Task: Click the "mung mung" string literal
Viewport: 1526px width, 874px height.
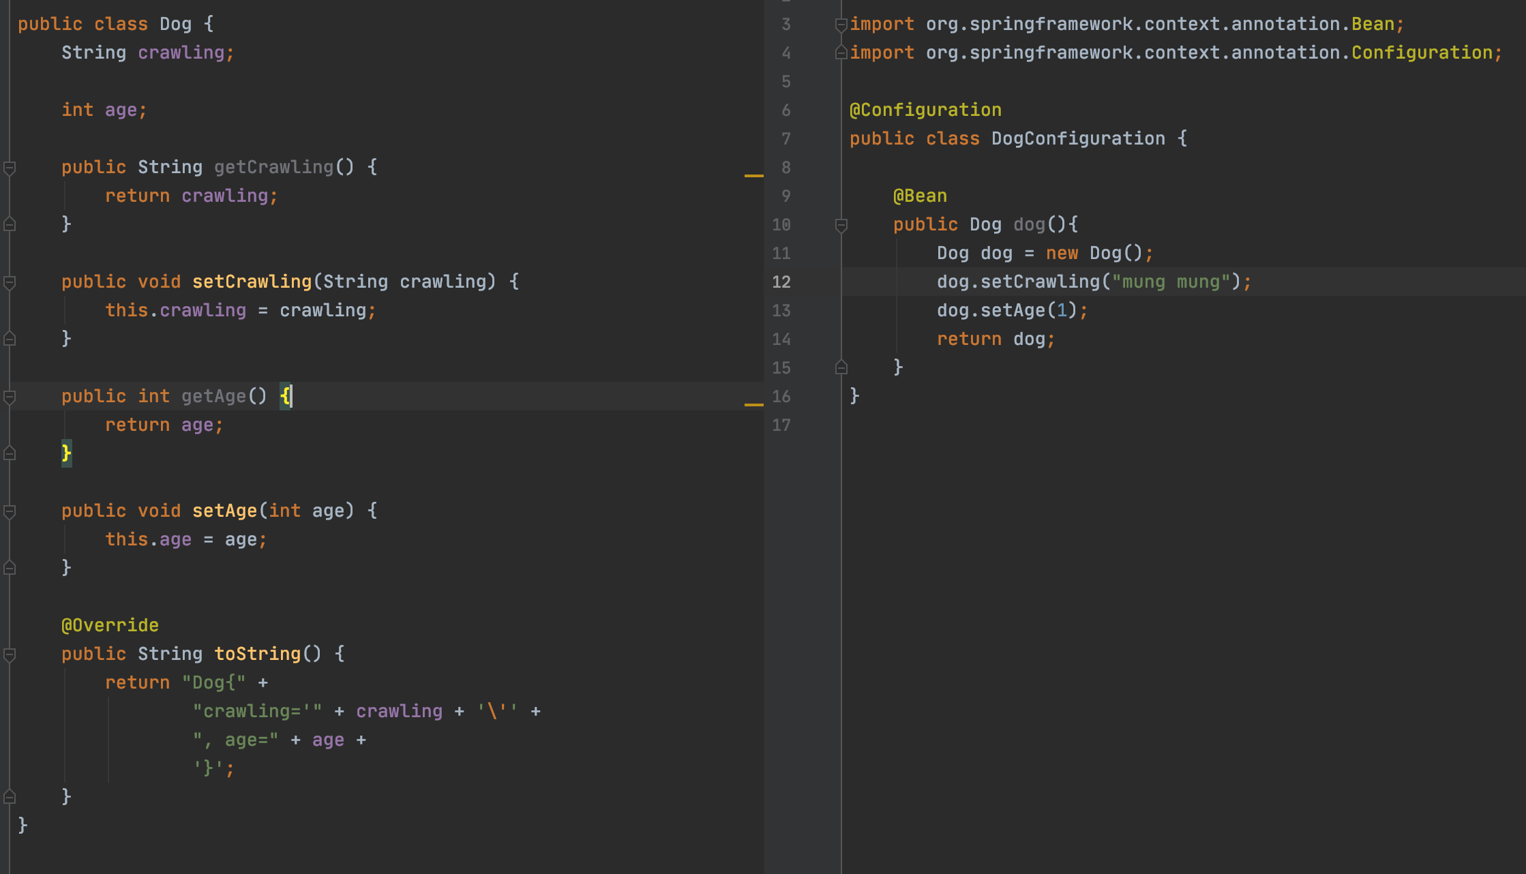Action: [1170, 282]
